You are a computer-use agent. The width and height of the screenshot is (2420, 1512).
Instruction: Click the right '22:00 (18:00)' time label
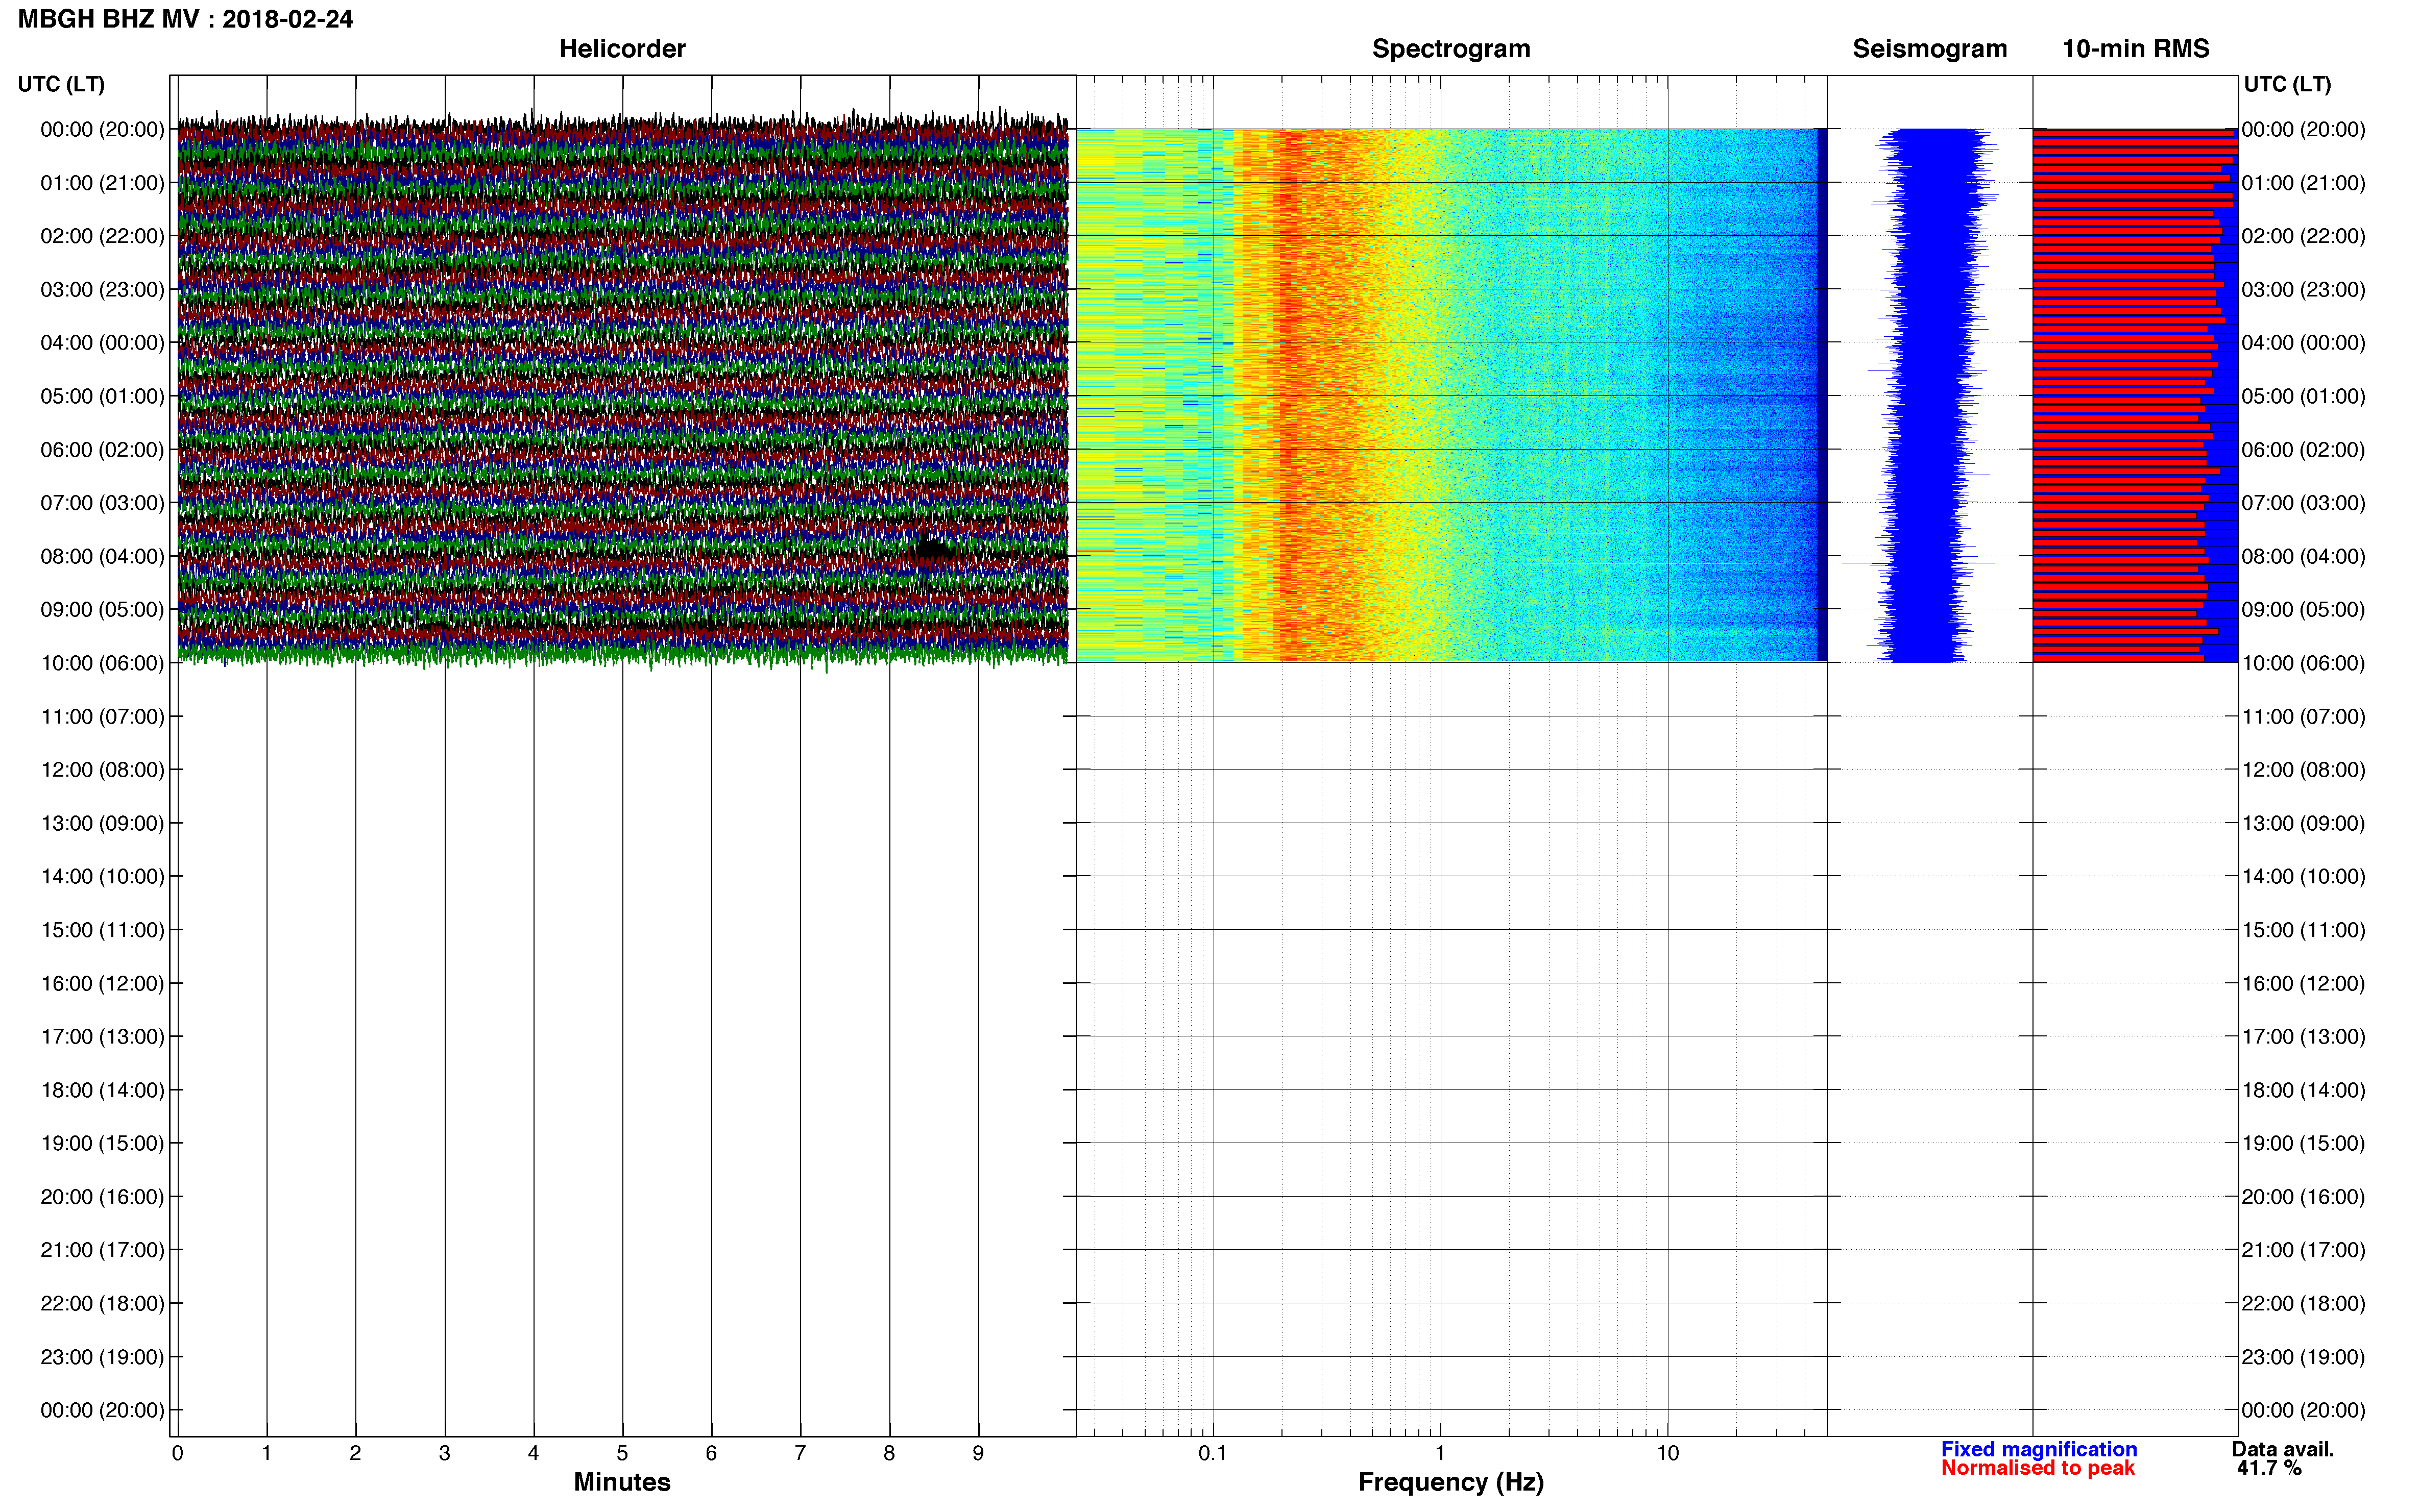(2303, 1304)
